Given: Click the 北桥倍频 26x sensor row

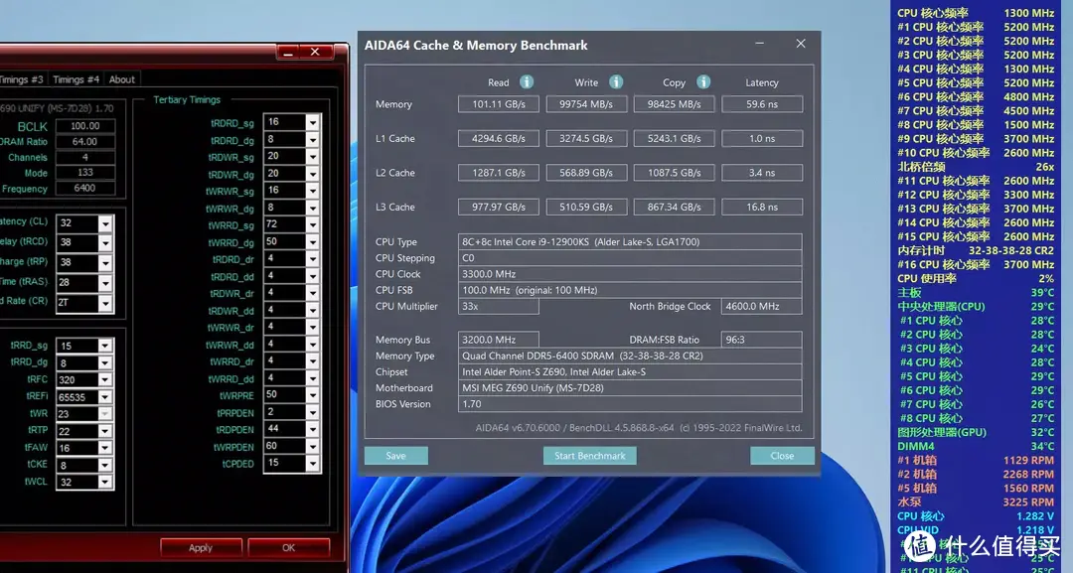Looking at the screenshot, I should 976,166.
